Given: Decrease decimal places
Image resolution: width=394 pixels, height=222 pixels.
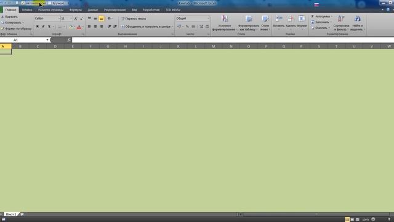Looking at the screenshot, I should [207, 27].
